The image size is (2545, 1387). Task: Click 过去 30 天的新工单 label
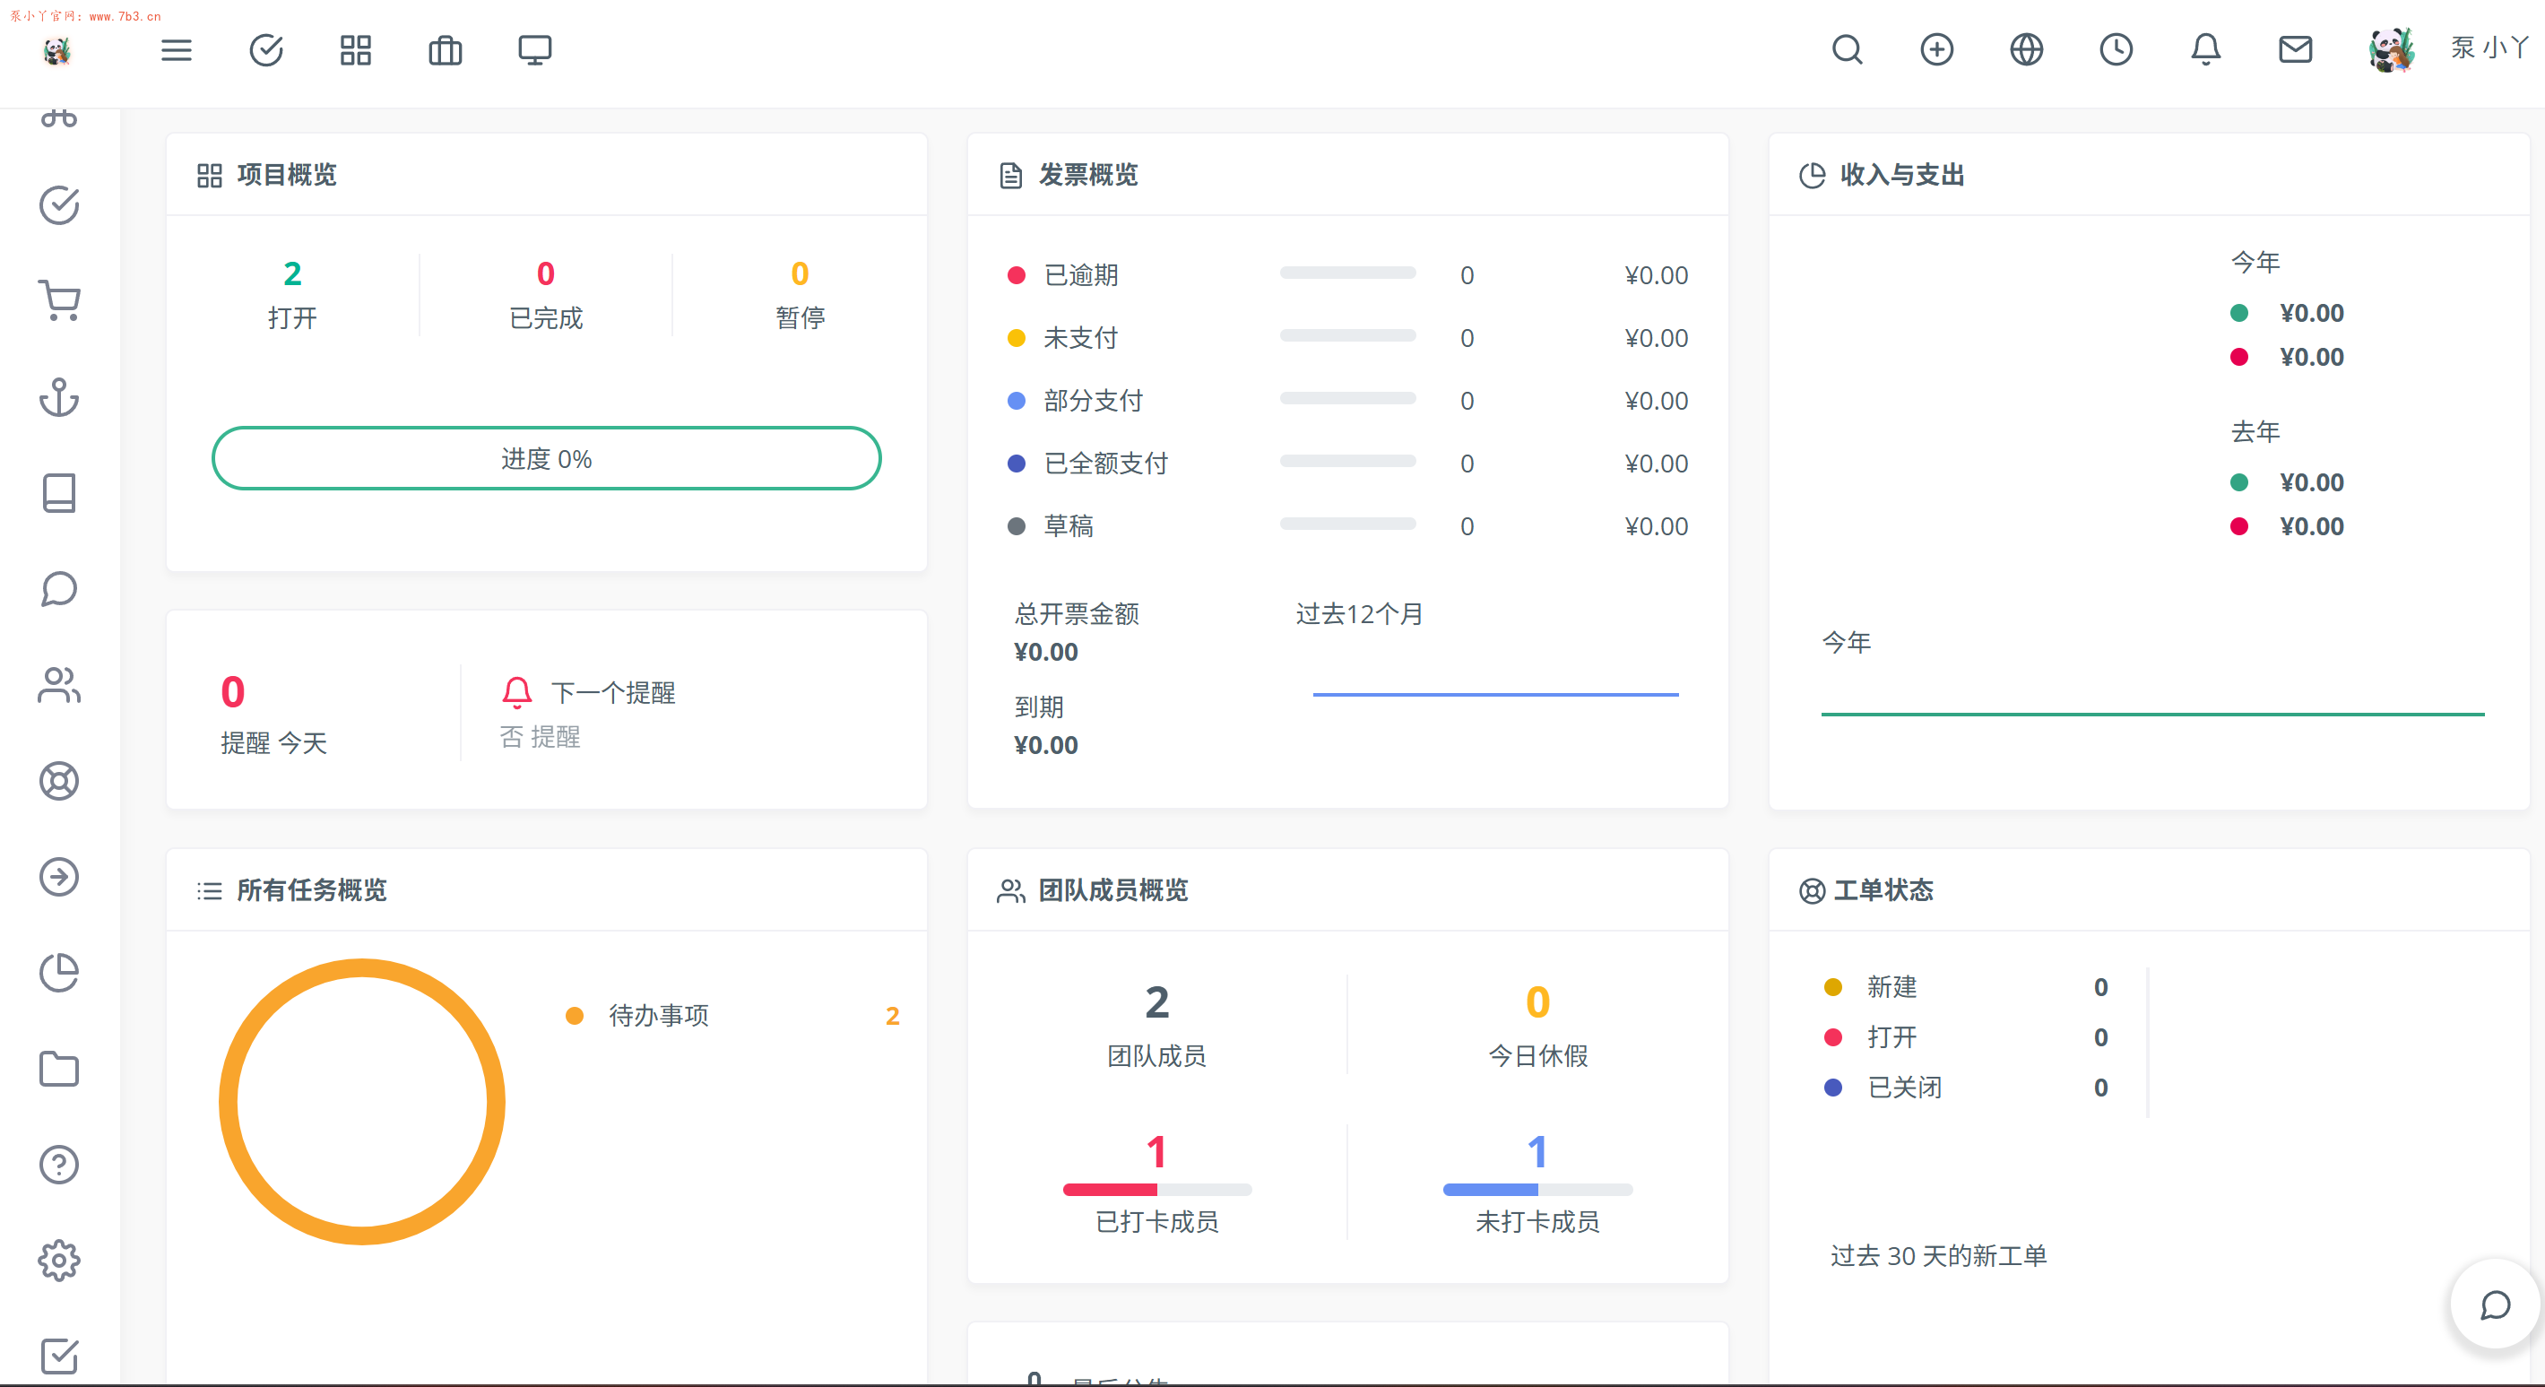click(1937, 1255)
